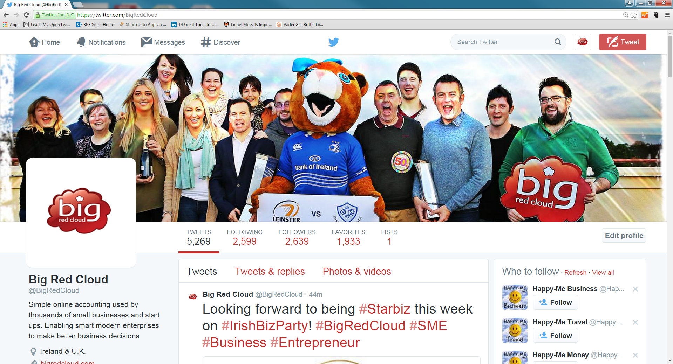
Task: Open the 44m tweet timestamp
Action: (315, 294)
